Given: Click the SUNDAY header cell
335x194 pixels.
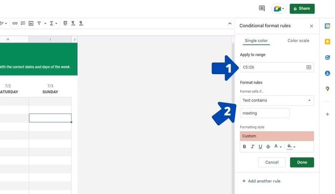Looking at the screenshot, I should [x=50, y=92].
